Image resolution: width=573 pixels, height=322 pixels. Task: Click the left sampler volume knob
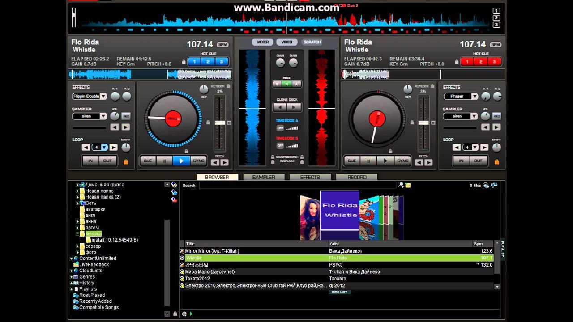[115, 116]
